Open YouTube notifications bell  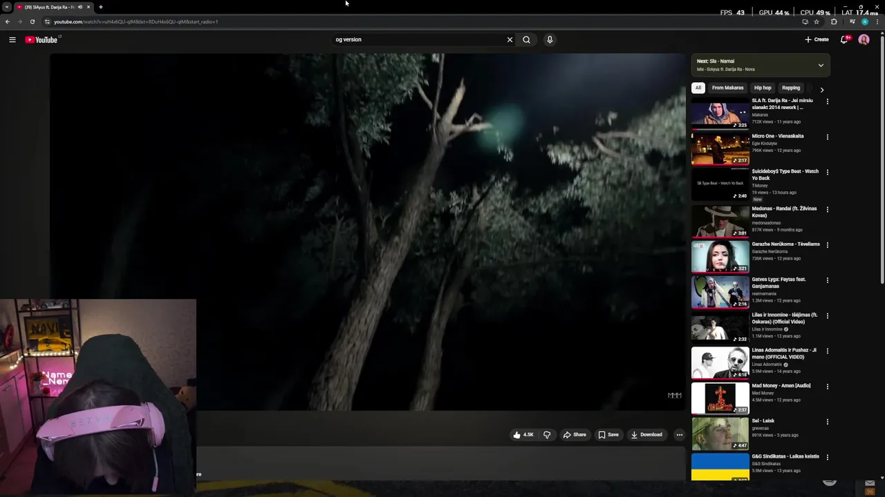tap(844, 39)
